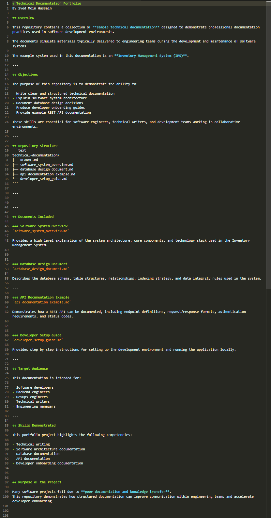Place the cursor in the 'Technical Documentation Portfolio' heading
Image resolution: width=271 pixels, height=518 pixels.
[x=49, y=3]
